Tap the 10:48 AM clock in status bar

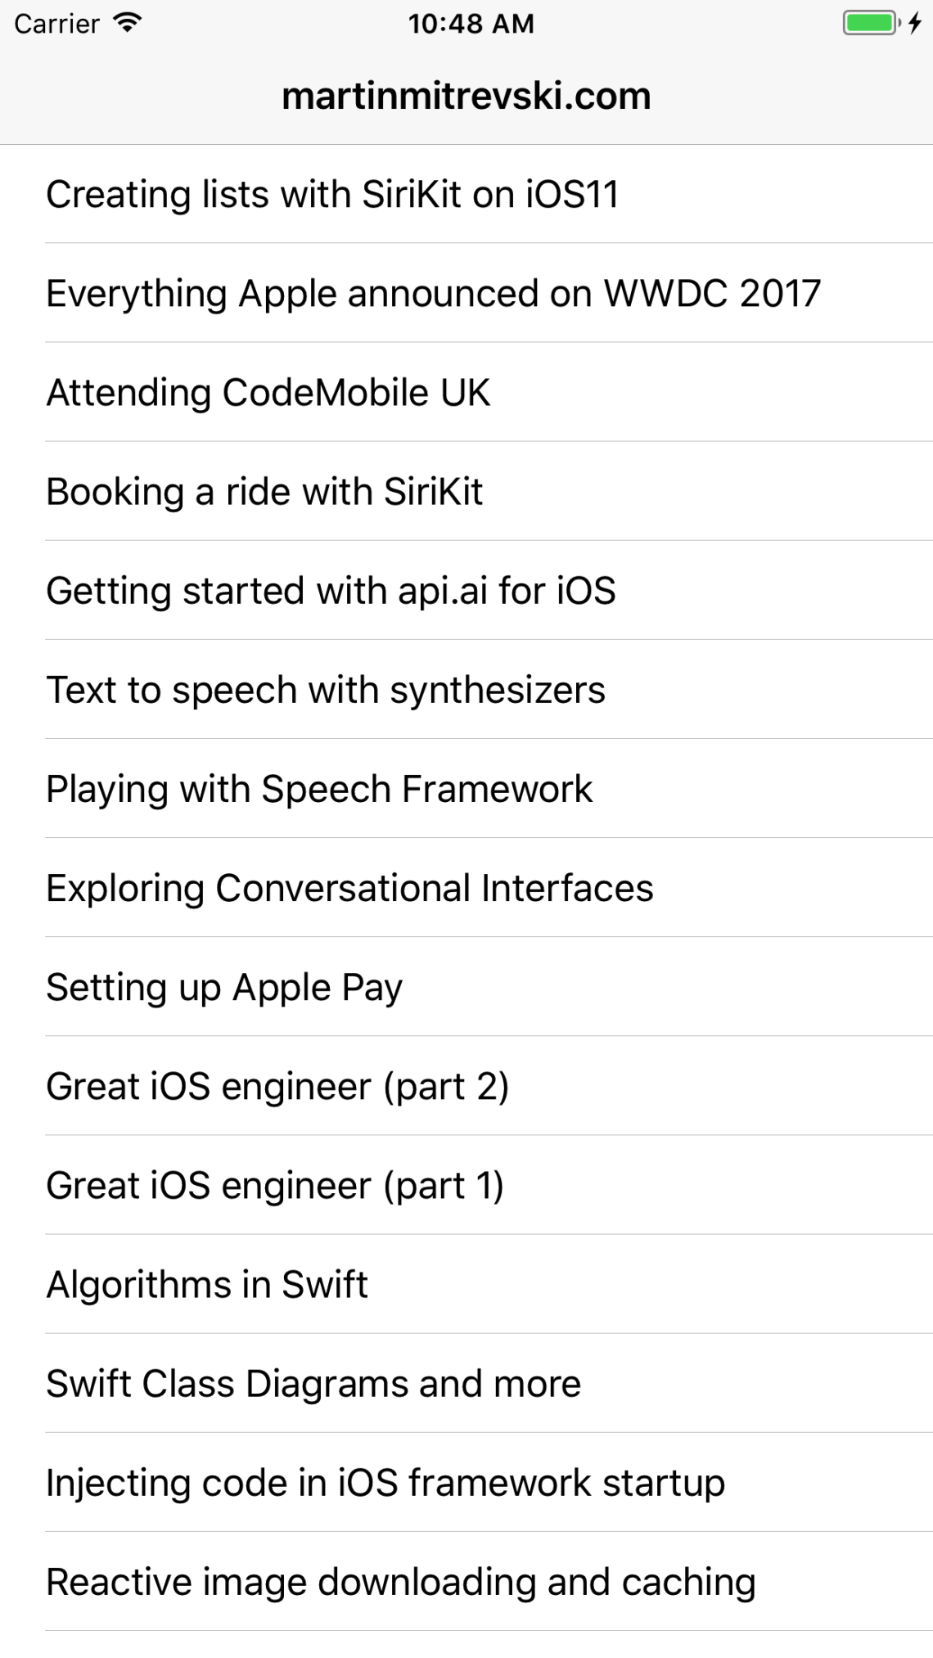pyautogui.click(x=471, y=23)
